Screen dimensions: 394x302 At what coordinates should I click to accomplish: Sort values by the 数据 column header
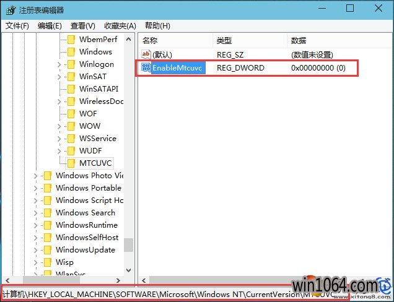point(339,40)
